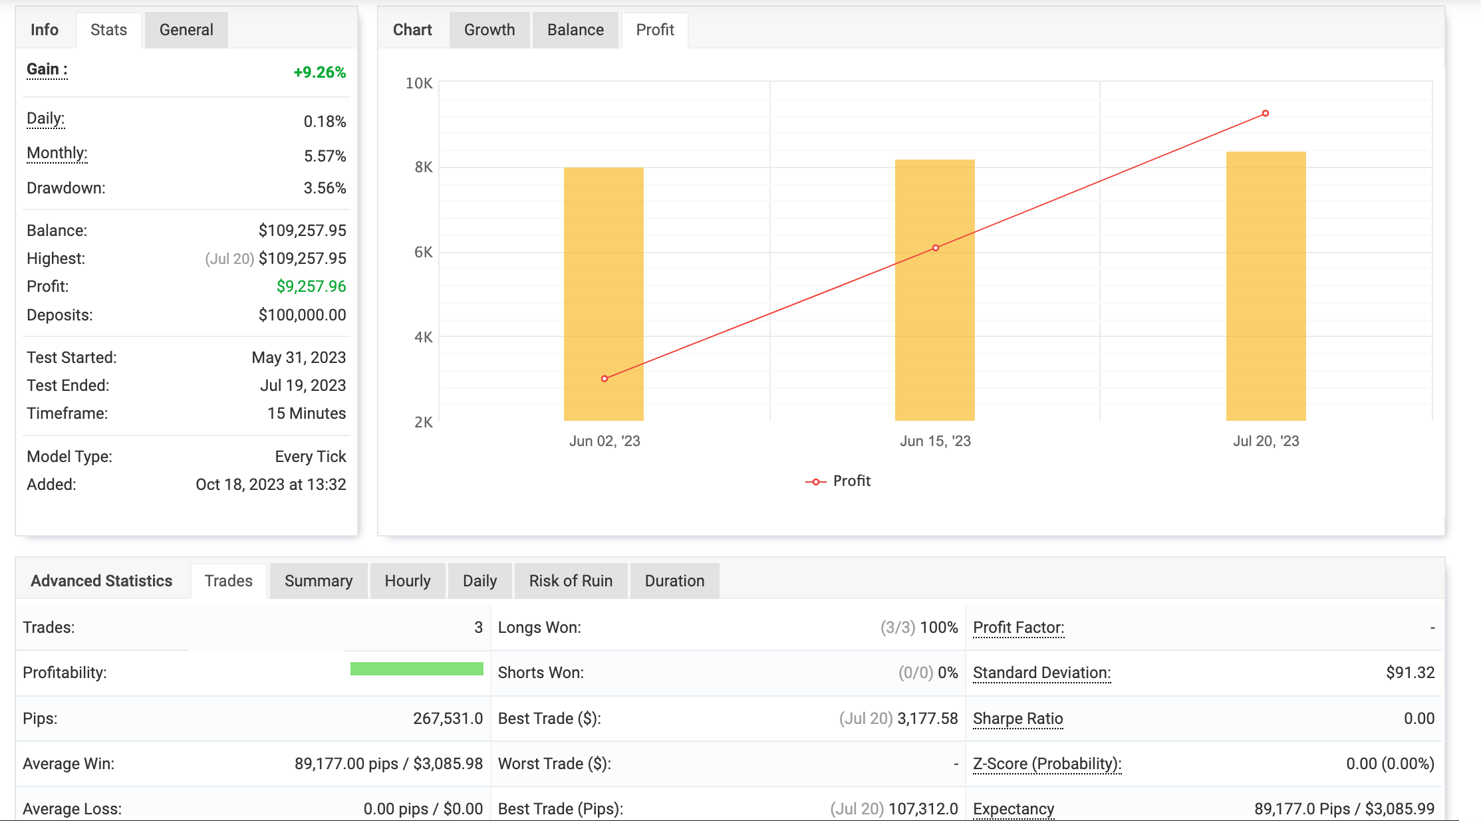Screen dimensions: 1481x821
Task: Select the Growth chart tab
Action: click(489, 30)
